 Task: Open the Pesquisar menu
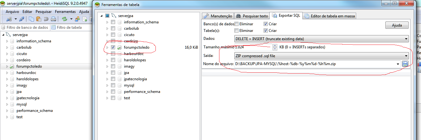click(44, 11)
